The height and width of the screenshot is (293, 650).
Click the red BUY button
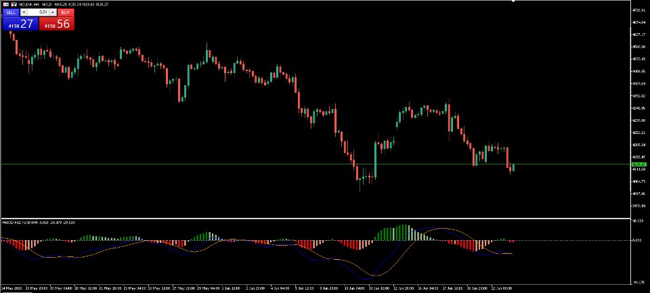tap(66, 12)
